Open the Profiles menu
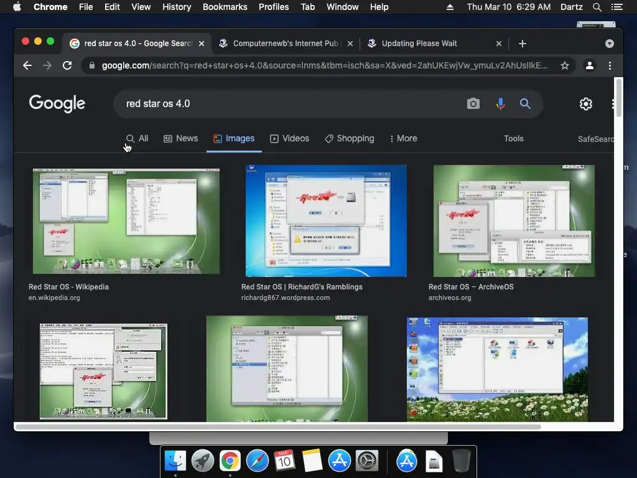The image size is (637, 478). (x=274, y=7)
